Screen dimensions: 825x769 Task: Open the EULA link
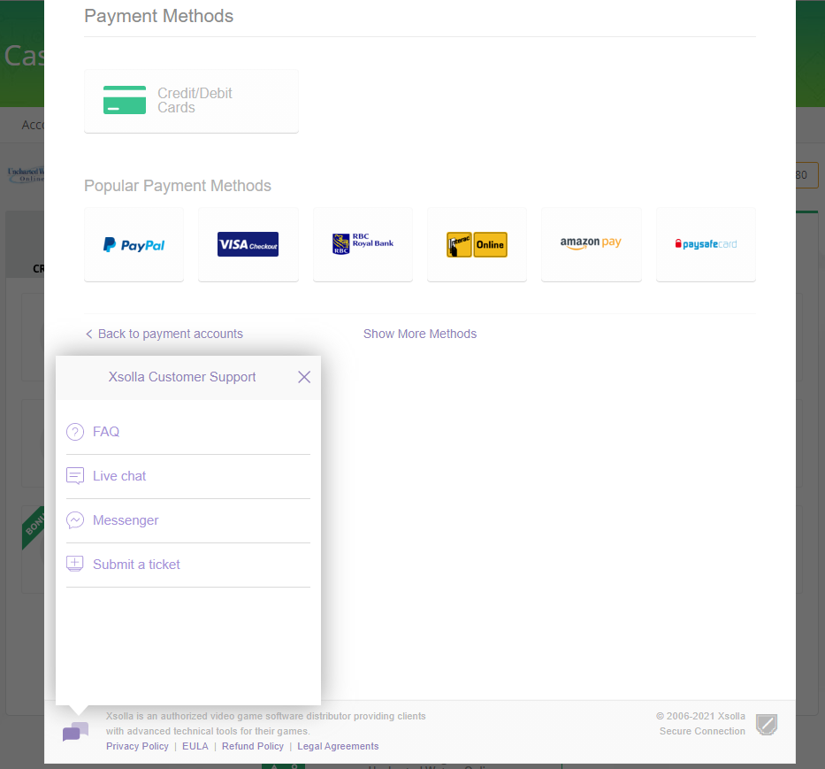coord(195,746)
